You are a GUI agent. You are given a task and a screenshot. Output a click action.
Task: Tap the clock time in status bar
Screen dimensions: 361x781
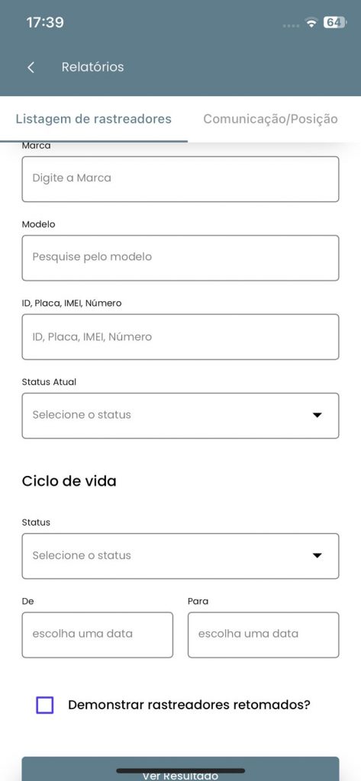coord(45,22)
